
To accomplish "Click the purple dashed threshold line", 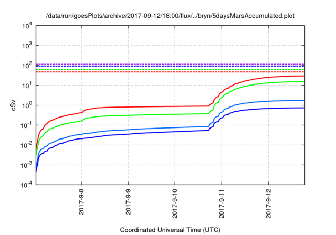I will pos(170,64).
